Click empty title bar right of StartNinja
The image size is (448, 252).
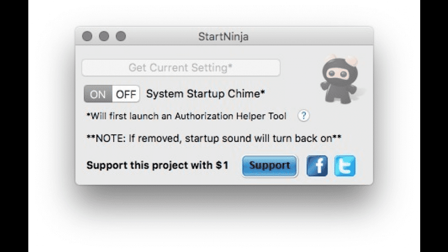coord(309,37)
